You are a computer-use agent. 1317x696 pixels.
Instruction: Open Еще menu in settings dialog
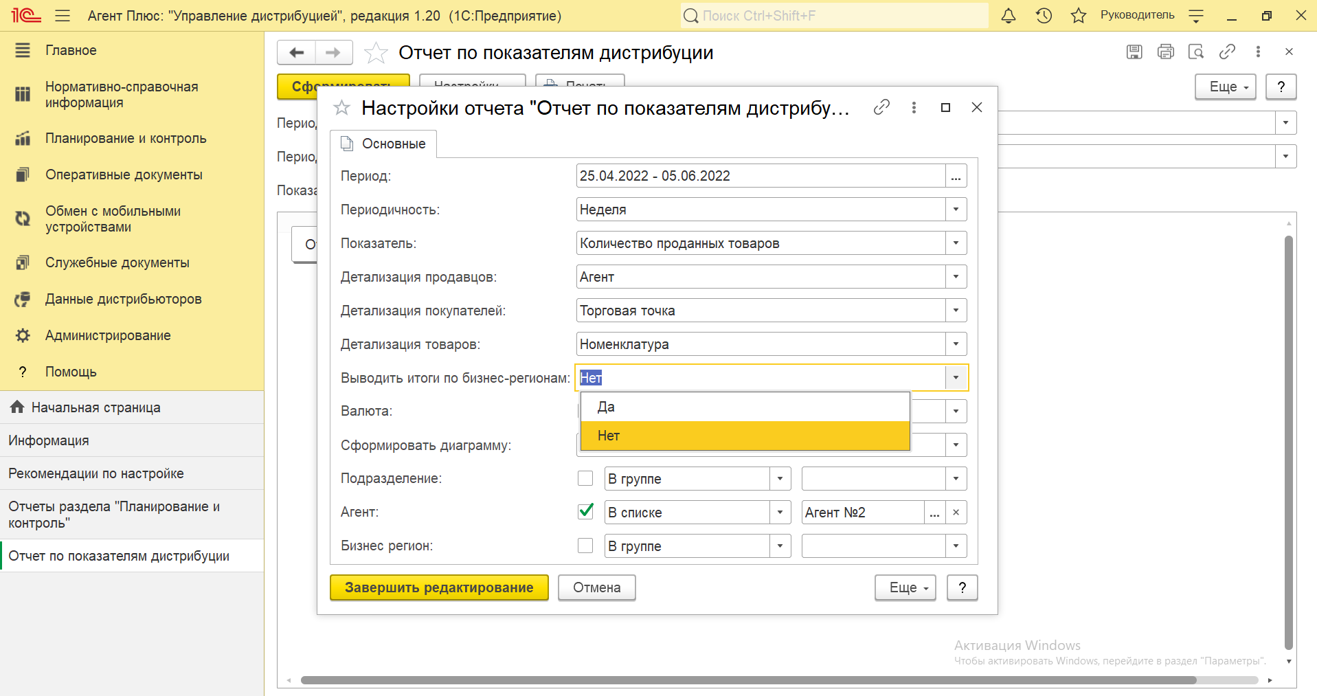tap(905, 587)
